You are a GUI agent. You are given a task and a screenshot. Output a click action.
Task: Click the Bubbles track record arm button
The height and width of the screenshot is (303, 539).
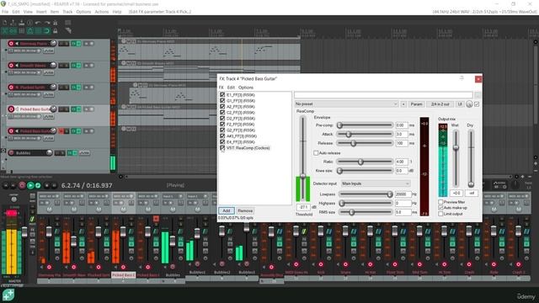pyautogui.click(x=11, y=153)
